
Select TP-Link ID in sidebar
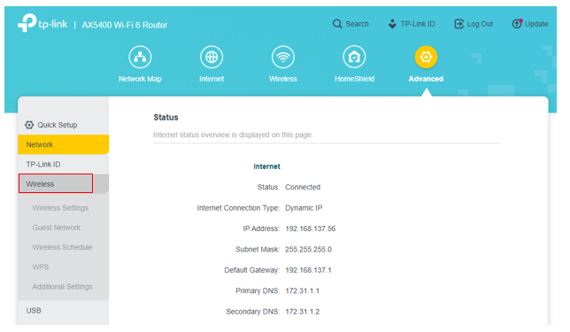pos(63,165)
